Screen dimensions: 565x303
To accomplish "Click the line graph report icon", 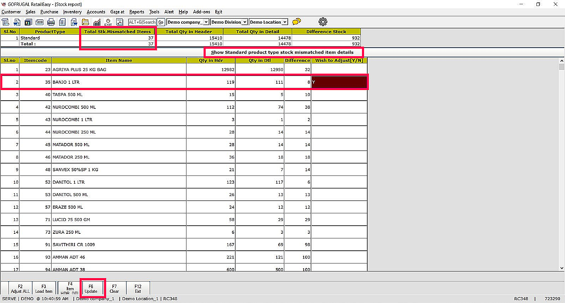I will click(120, 22).
